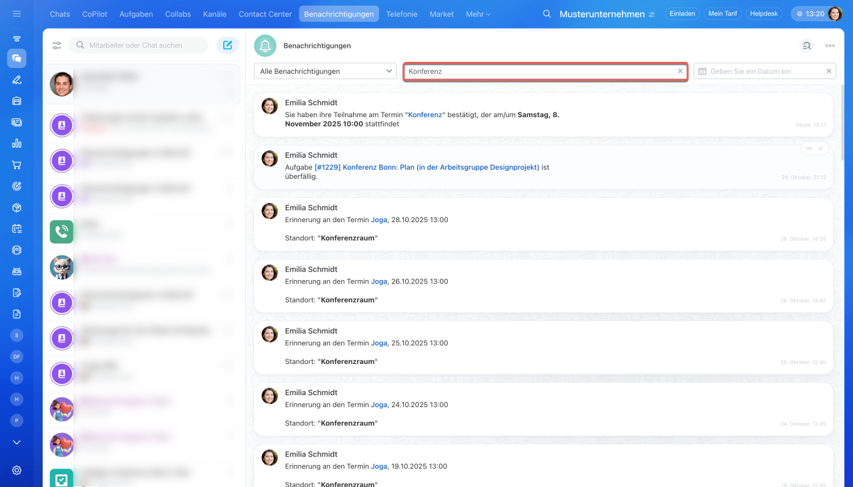This screenshot has width=853, height=487.
Task: Open the three-dots menu in notifications header
Action: [x=830, y=46]
